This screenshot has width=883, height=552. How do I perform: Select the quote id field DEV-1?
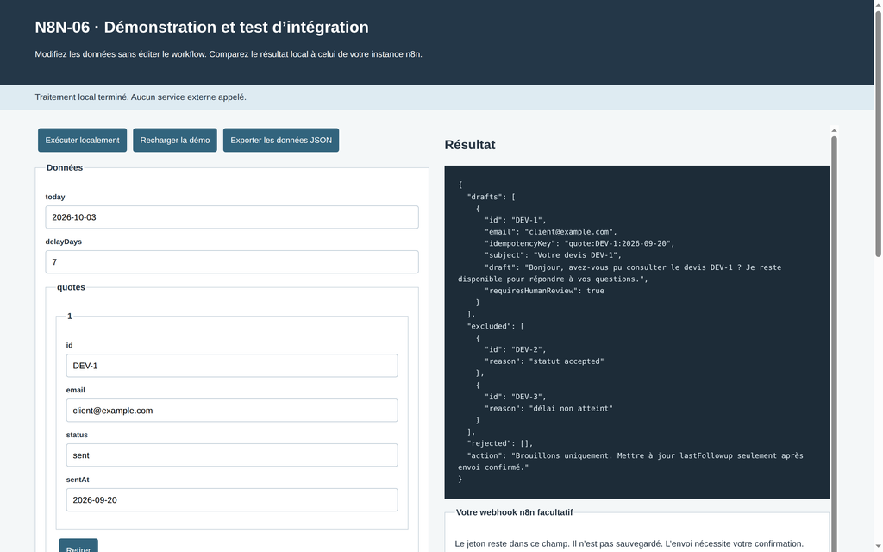point(232,366)
